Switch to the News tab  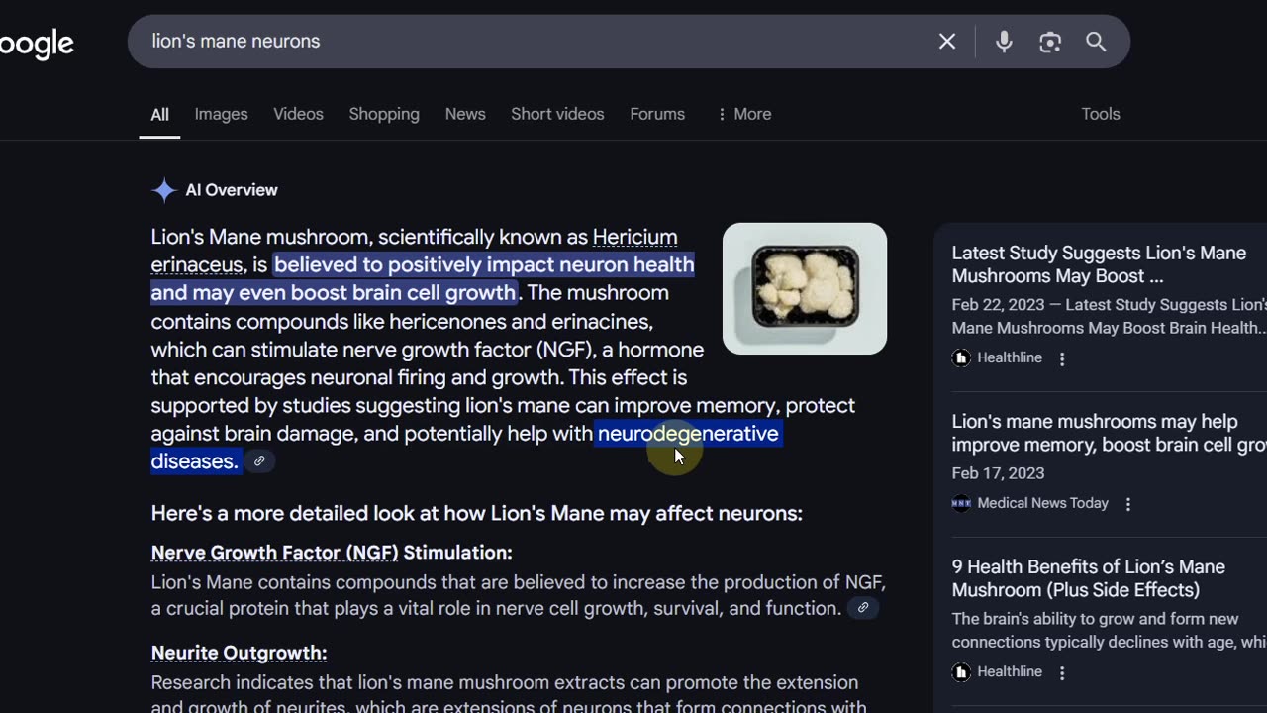[465, 114]
